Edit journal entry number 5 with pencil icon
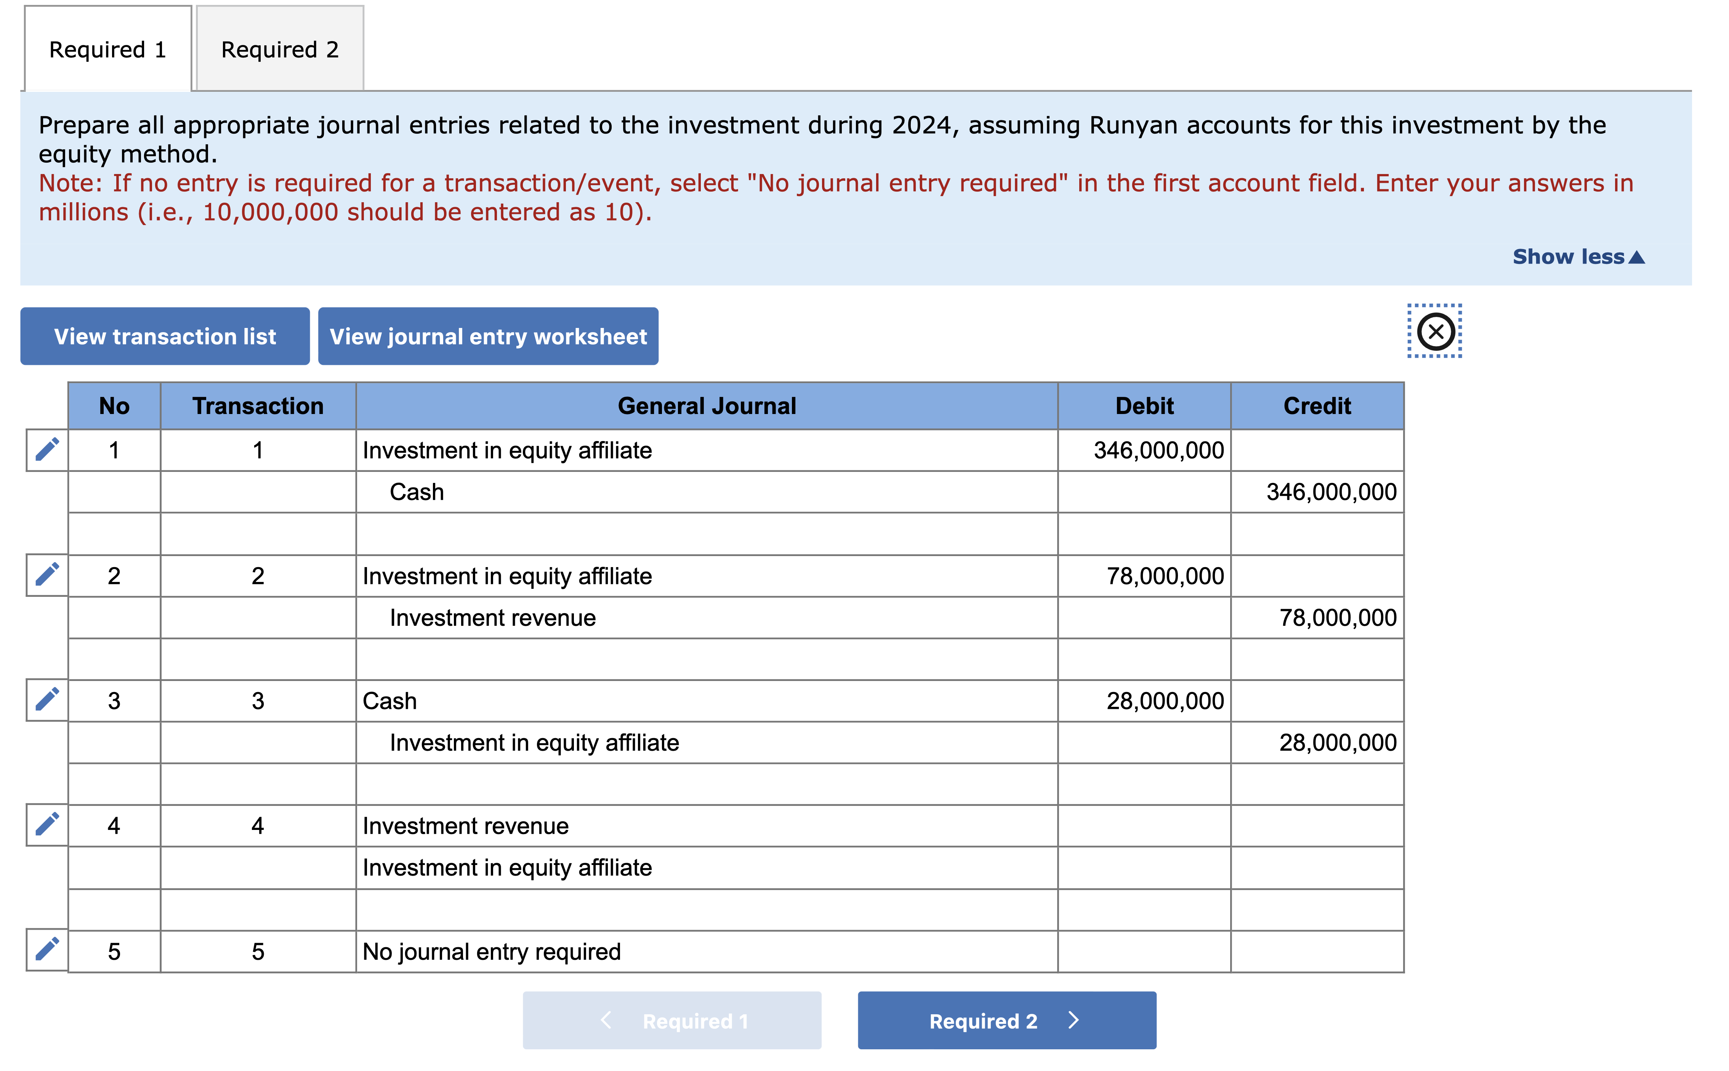 point(47,950)
